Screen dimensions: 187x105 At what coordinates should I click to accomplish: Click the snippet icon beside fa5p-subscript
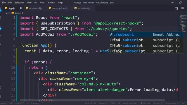pyautogui.click(x=111, y=51)
